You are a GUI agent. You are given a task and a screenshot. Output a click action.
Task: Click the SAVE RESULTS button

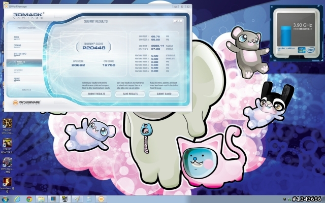tap(130, 94)
